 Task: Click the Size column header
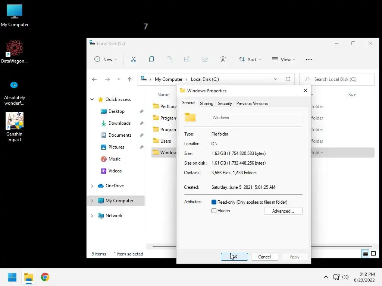click(x=352, y=95)
